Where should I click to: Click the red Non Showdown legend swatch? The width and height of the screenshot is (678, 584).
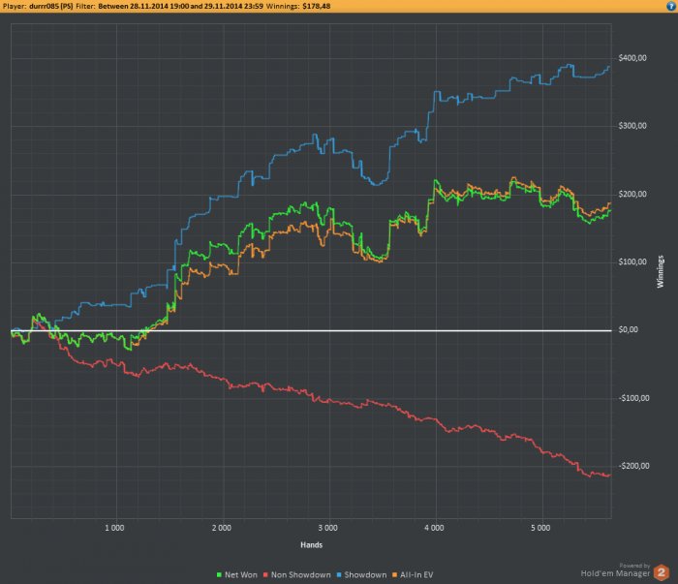265,575
